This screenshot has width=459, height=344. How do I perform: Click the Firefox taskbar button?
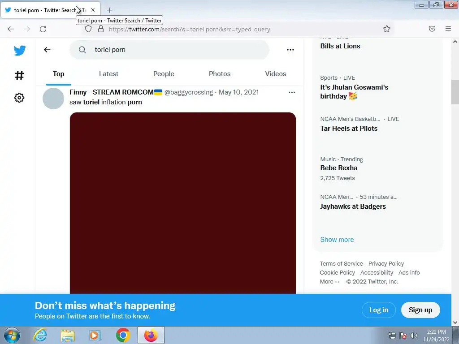pyautogui.click(x=151, y=335)
